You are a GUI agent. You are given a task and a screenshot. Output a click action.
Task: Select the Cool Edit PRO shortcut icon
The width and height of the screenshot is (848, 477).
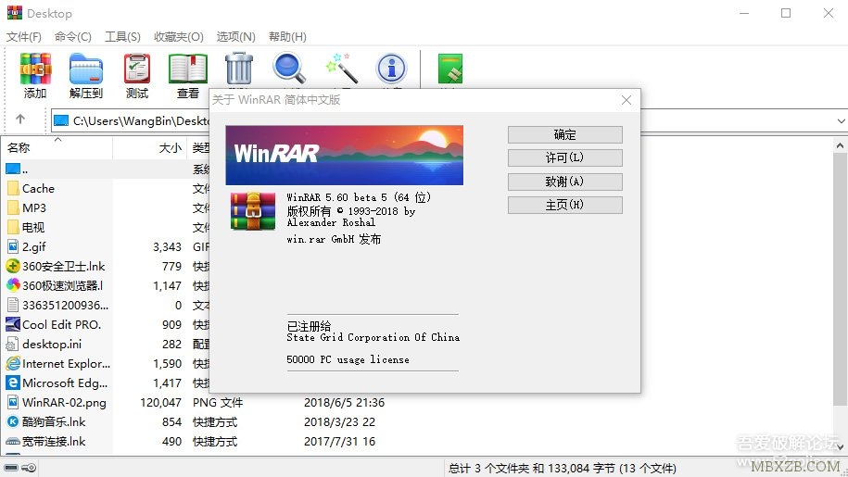(x=13, y=324)
